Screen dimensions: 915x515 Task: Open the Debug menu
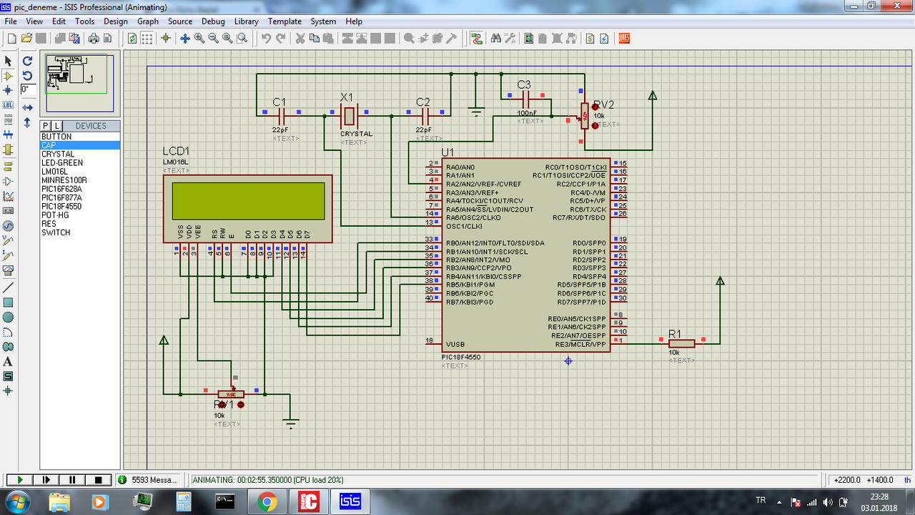click(213, 21)
